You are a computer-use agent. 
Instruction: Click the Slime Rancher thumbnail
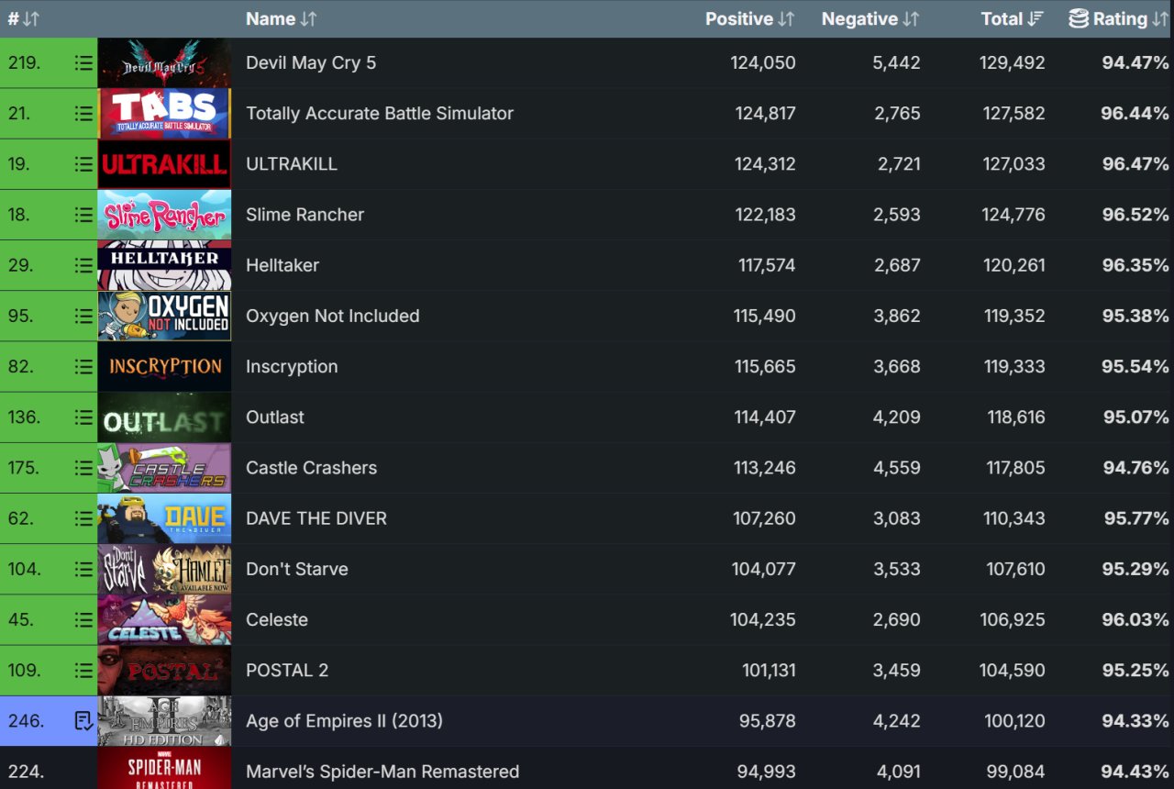pos(164,215)
